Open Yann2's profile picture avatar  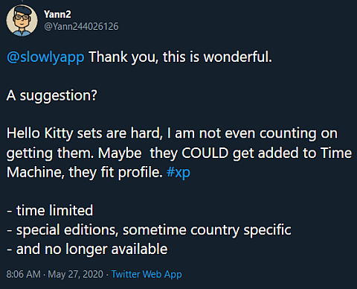point(22,21)
